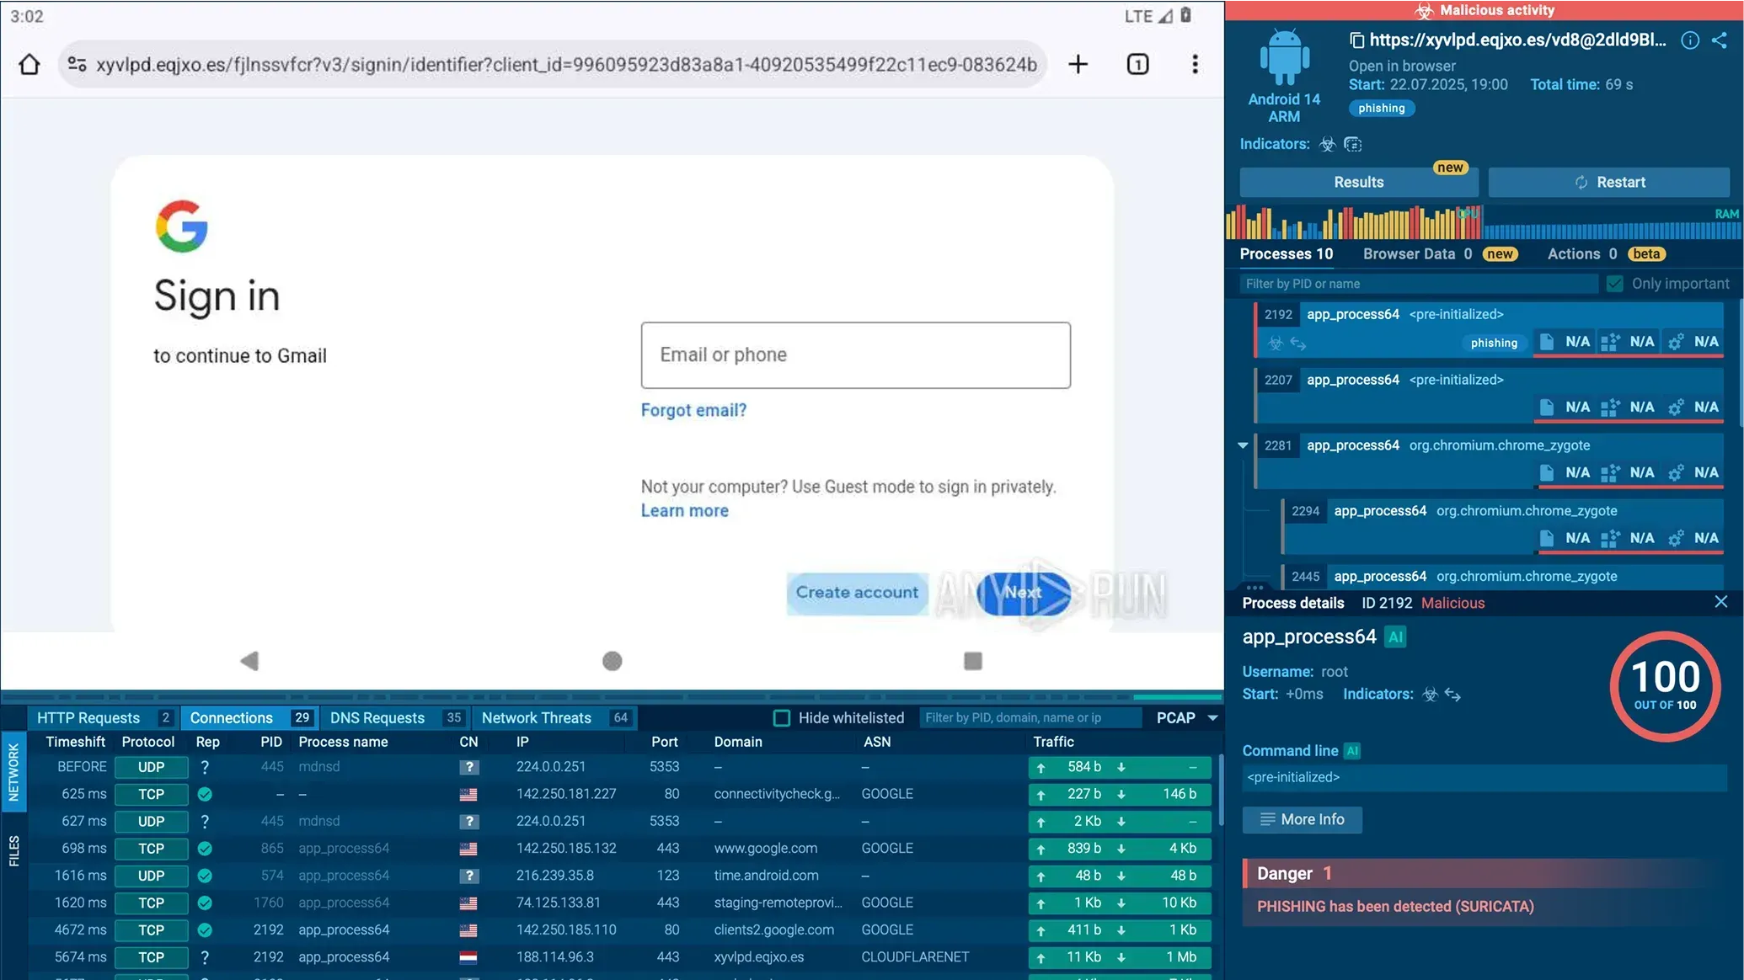This screenshot has height=980, width=1744.
Task: Open a new browser tab with plus icon
Action: point(1078,64)
